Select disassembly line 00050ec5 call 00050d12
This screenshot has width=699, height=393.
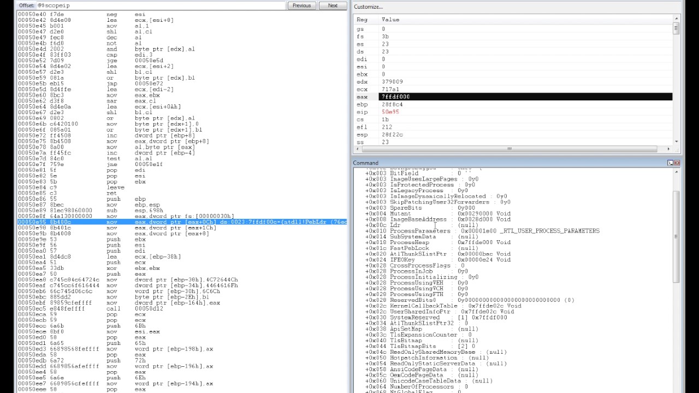[x=90, y=308]
